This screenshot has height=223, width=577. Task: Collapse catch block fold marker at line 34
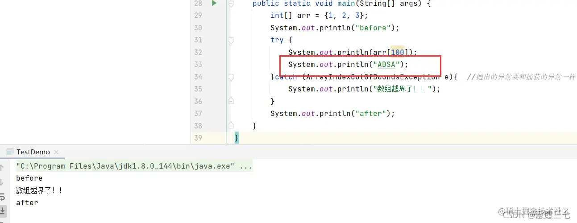tap(231, 77)
